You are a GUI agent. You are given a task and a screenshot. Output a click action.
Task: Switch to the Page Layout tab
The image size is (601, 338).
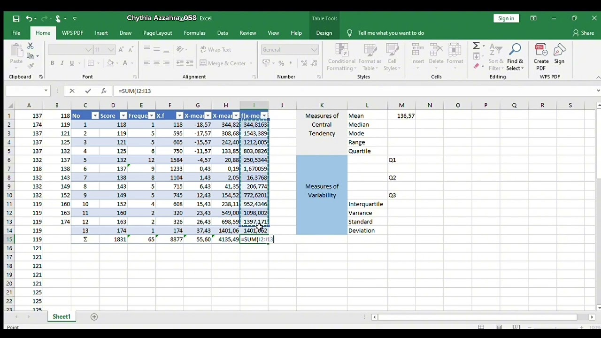[x=158, y=33]
